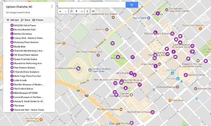Select the Draw a line tool
211x126 pixels.
[81, 11]
